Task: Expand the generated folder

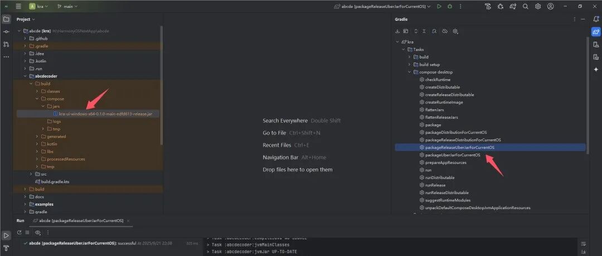Action: [x=37, y=137]
